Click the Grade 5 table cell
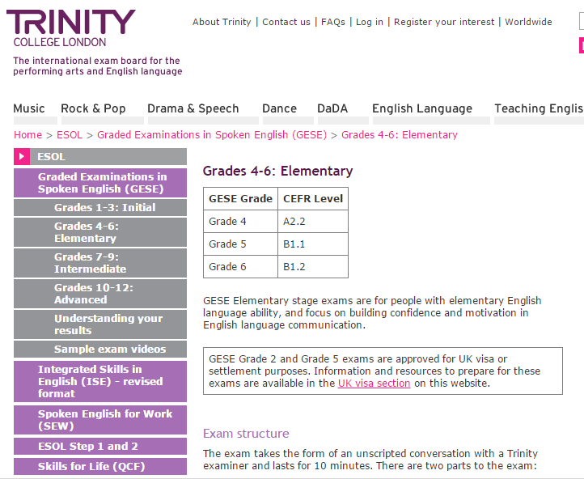The image size is (584, 479). point(240,244)
